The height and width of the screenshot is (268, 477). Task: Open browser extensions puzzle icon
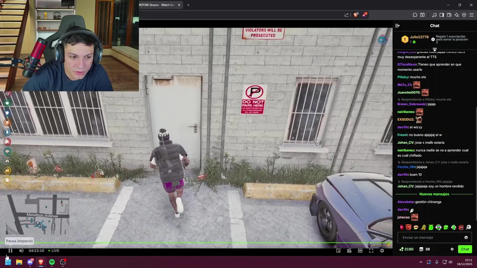[x=415, y=15]
